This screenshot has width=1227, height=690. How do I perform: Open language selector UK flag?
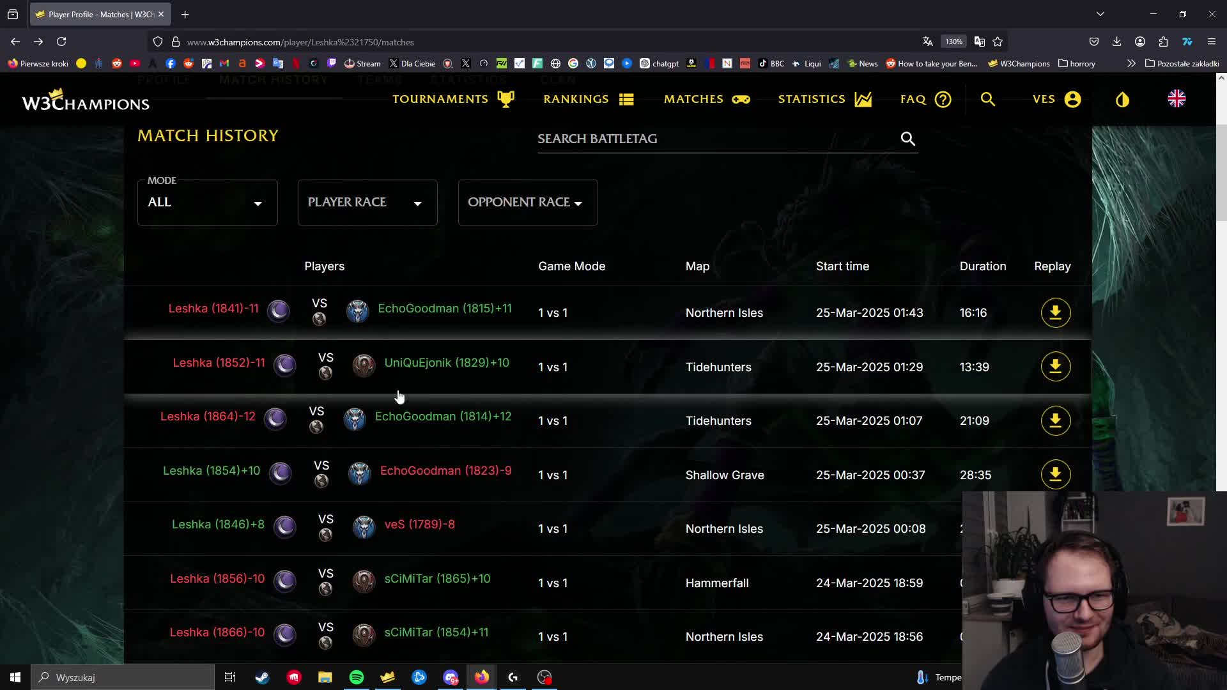[x=1177, y=99]
